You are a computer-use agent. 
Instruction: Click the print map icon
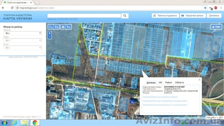[63, 27]
